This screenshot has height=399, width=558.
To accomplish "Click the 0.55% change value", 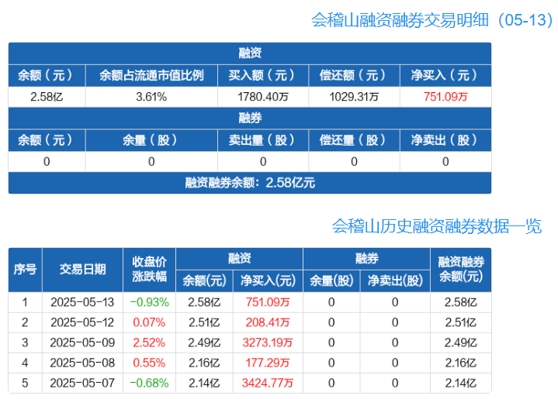I will pos(149,363).
